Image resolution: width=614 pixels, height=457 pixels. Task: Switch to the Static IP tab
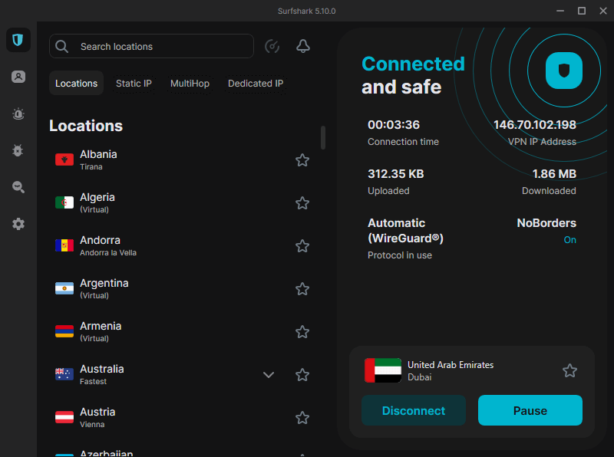(134, 84)
